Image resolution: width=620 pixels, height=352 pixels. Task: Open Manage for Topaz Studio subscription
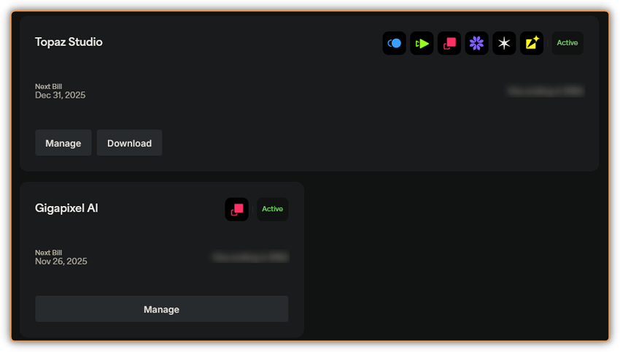click(63, 143)
